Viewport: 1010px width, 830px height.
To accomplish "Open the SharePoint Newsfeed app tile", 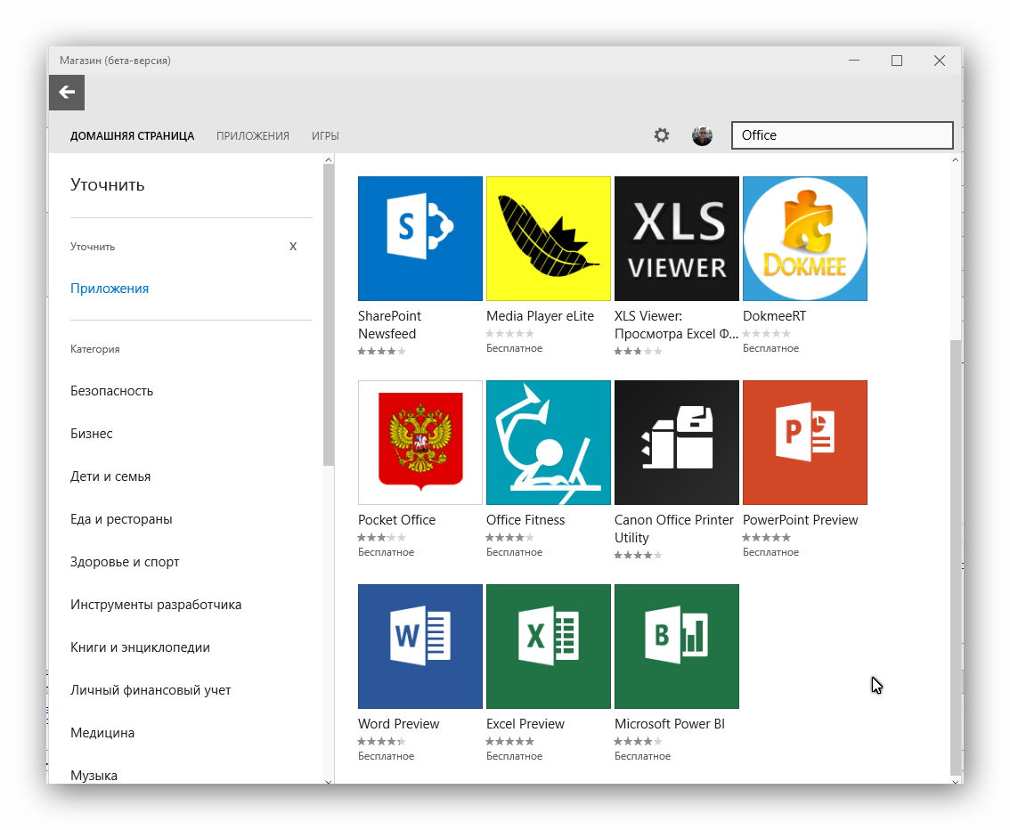I will pyautogui.click(x=420, y=239).
